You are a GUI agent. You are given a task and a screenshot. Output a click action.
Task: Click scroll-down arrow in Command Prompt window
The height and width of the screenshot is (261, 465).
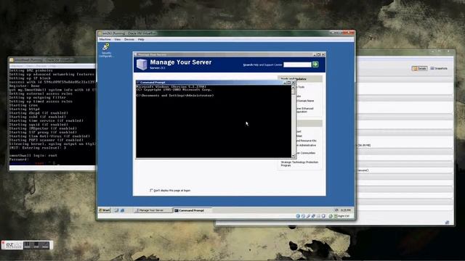[293, 156]
